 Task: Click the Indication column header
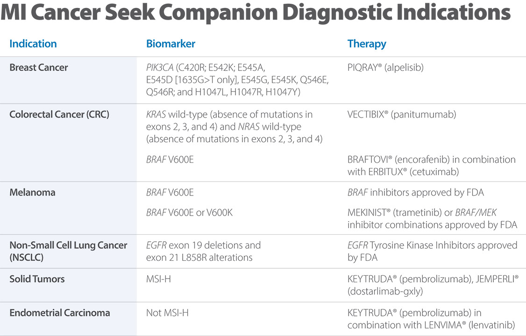(33, 44)
